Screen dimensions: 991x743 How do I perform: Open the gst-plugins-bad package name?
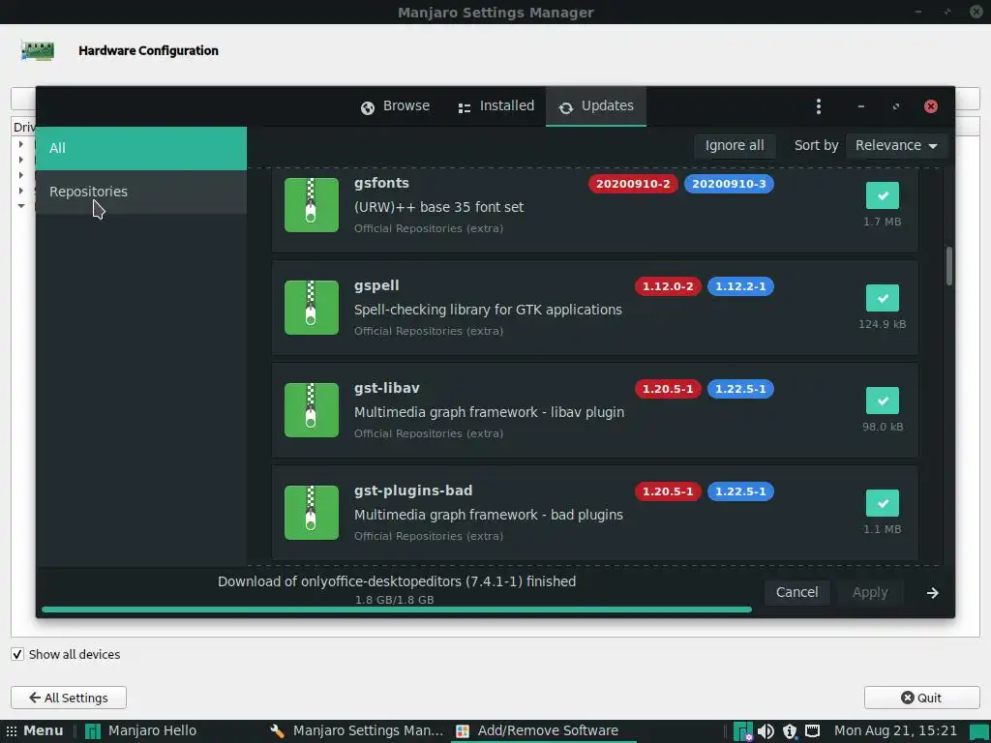413,490
